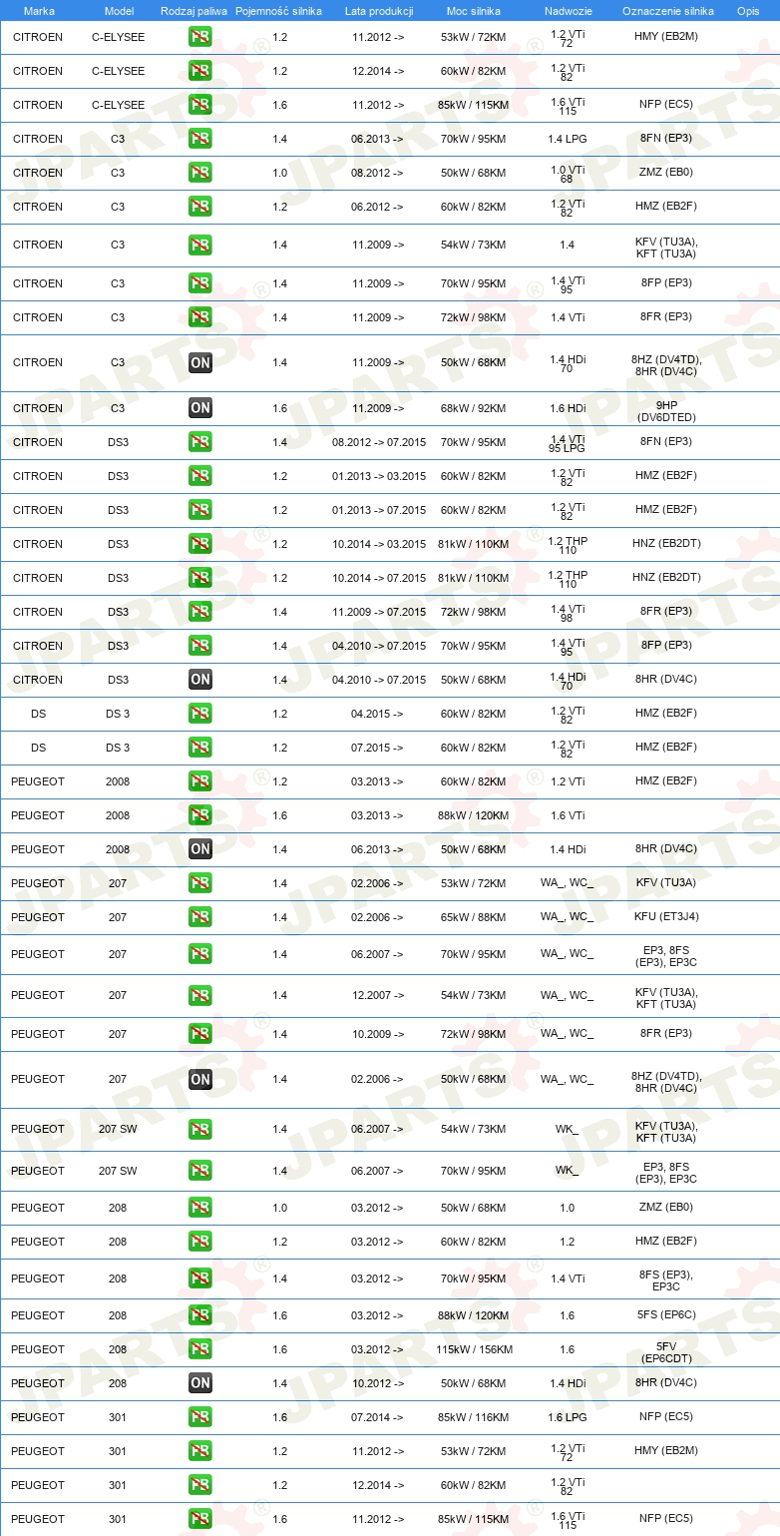Screen dimensions: 780x1536
Task: Click the Marka column header
Action: (38, 10)
